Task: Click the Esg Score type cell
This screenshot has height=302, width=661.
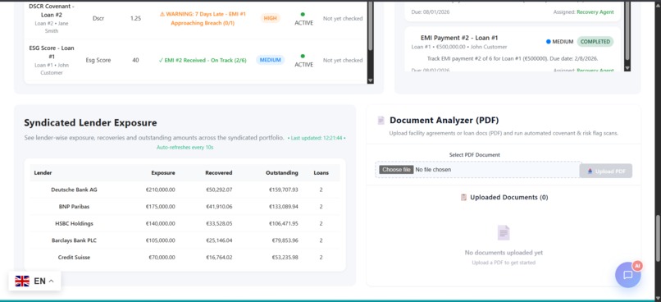Action: coord(98,60)
